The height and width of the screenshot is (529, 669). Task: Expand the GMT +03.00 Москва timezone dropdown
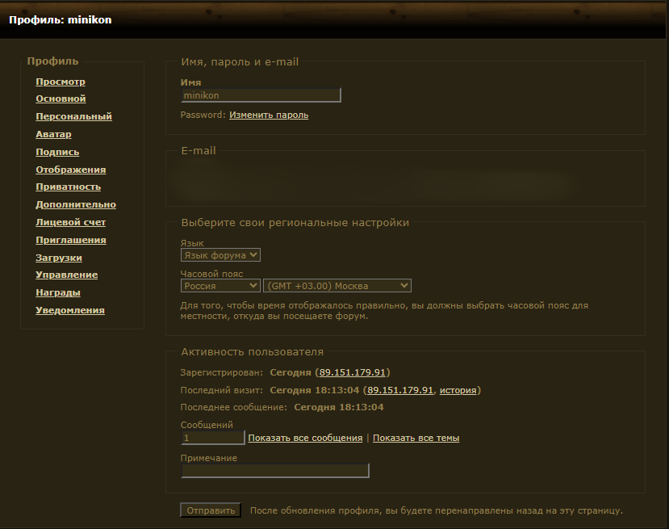pyautogui.click(x=337, y=286)
